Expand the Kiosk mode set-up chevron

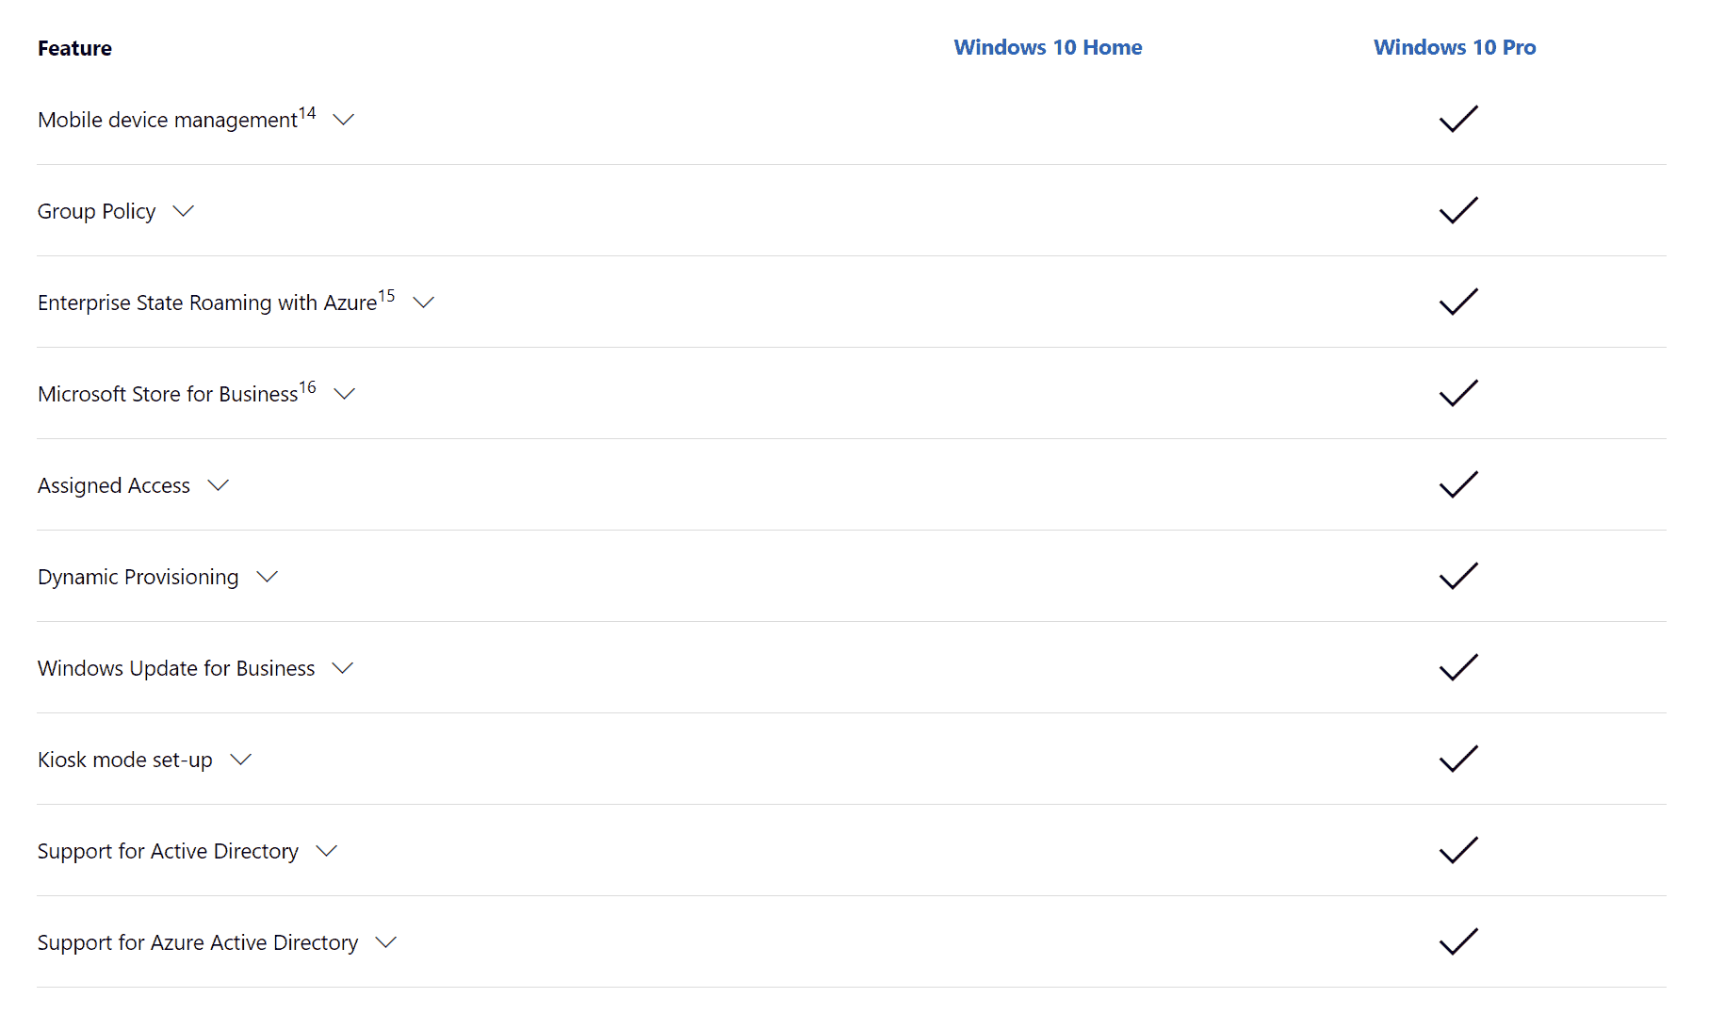[241, 760]
